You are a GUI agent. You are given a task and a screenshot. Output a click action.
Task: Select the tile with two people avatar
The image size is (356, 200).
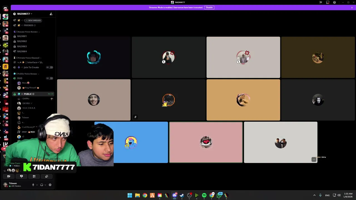pyautogui.click(x=281, y=142)
